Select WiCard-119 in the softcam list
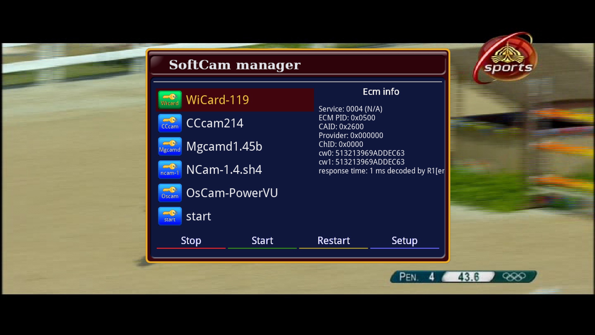This screenshot has height=335, width=595. [x=235, y=100]
